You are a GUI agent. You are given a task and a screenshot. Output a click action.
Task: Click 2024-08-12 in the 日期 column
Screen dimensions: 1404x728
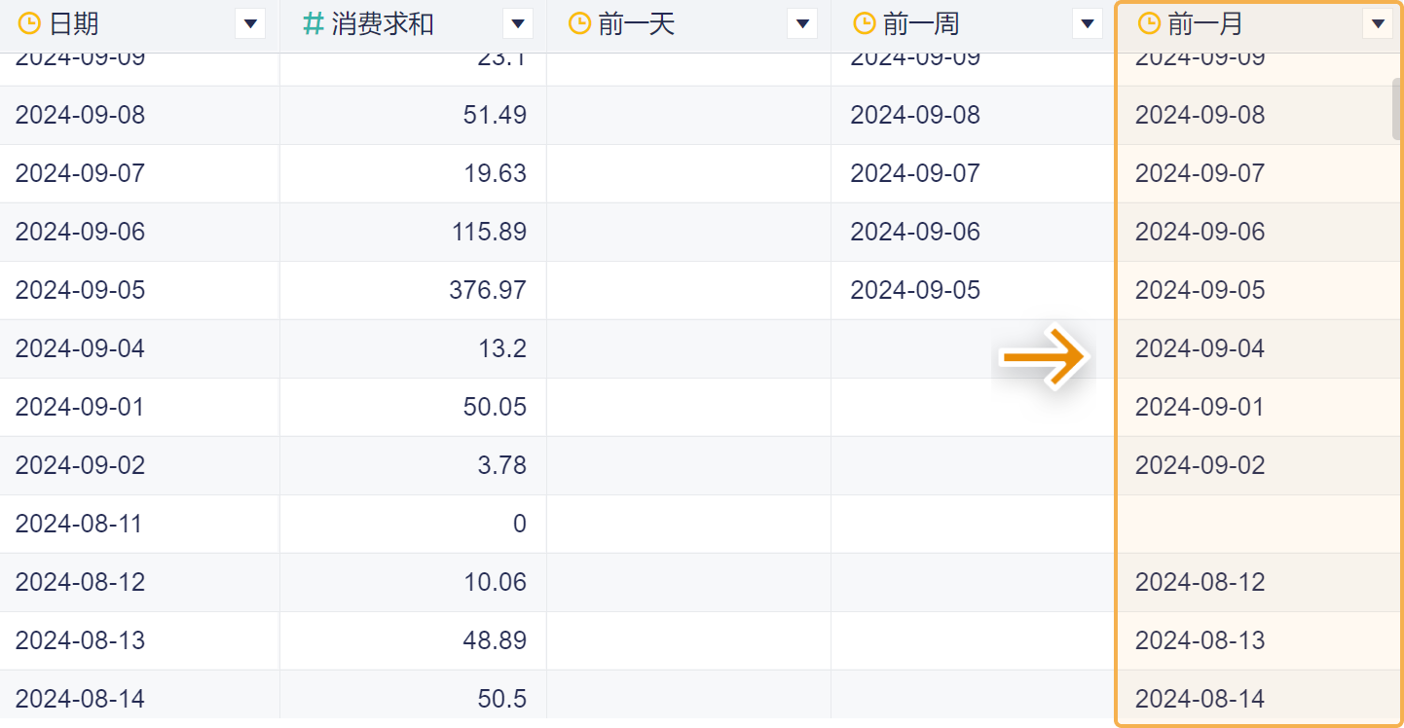(80, 582)
